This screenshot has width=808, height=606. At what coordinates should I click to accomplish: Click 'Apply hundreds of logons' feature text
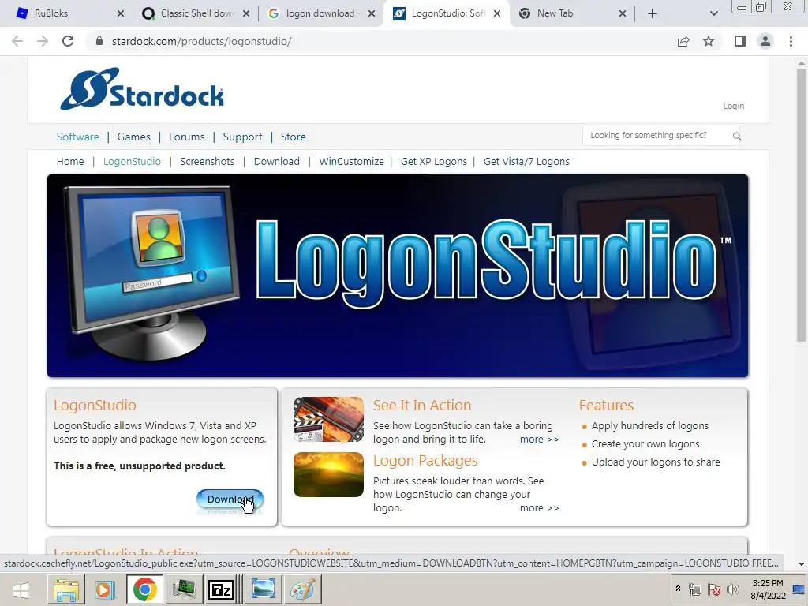[650, 425]
